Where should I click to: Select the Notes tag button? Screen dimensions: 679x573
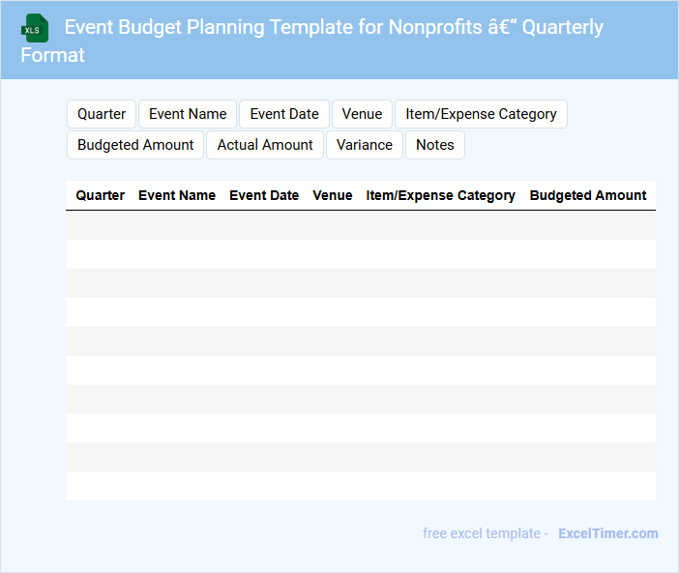435,145
